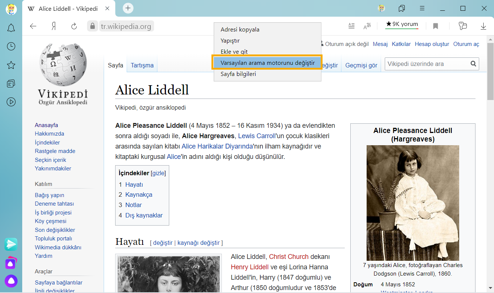Image resolution: width=494 pixels, height=293 pixels.
Task: Open downloads arrow icon
Action: (483, 26)
